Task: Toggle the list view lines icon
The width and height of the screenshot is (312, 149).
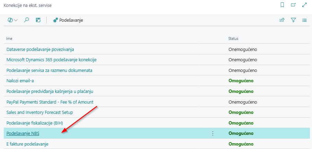Action: click(304, 20)
